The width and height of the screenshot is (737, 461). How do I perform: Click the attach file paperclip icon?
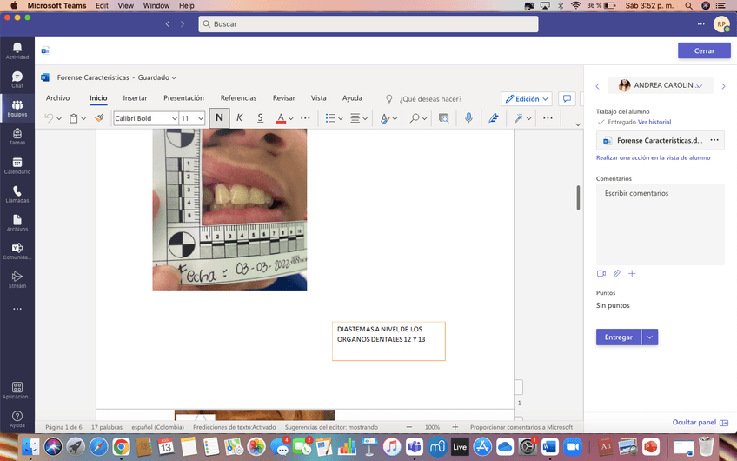[x=617, y=274]
